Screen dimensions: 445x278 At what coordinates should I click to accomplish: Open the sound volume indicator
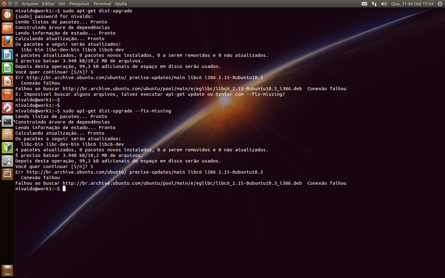384,4
